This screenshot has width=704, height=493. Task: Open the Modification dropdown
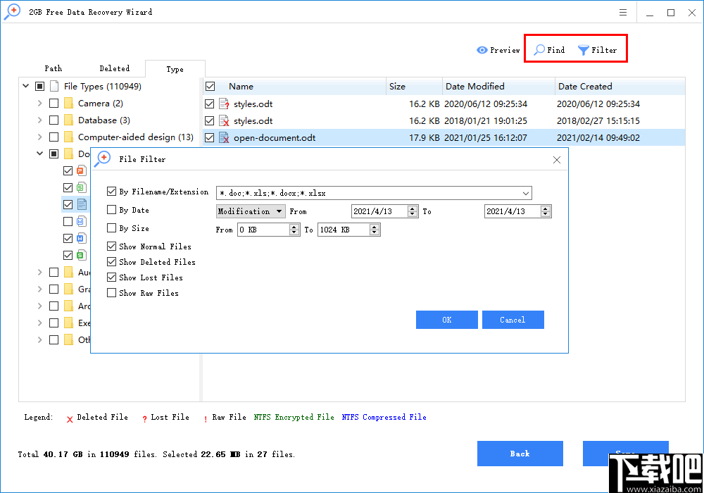[x=250, y=211]
